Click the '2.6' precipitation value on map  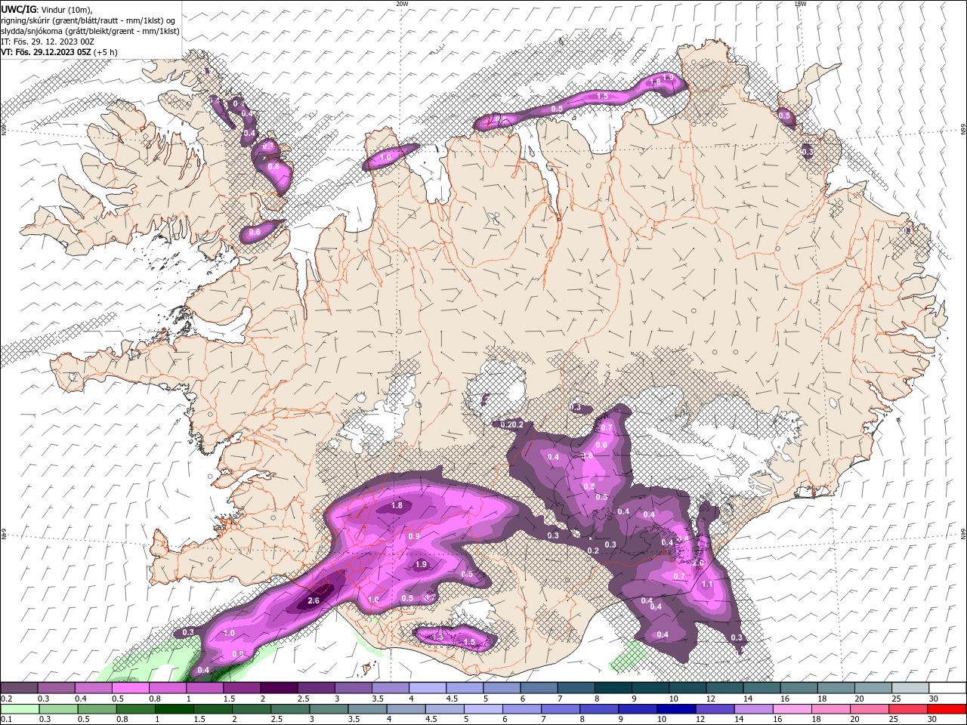pos(314,601)
